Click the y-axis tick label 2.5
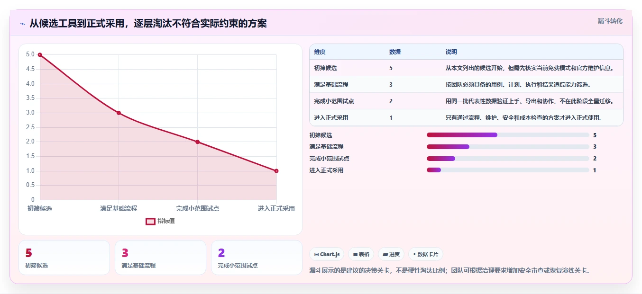642x294 pixels. 30,127
